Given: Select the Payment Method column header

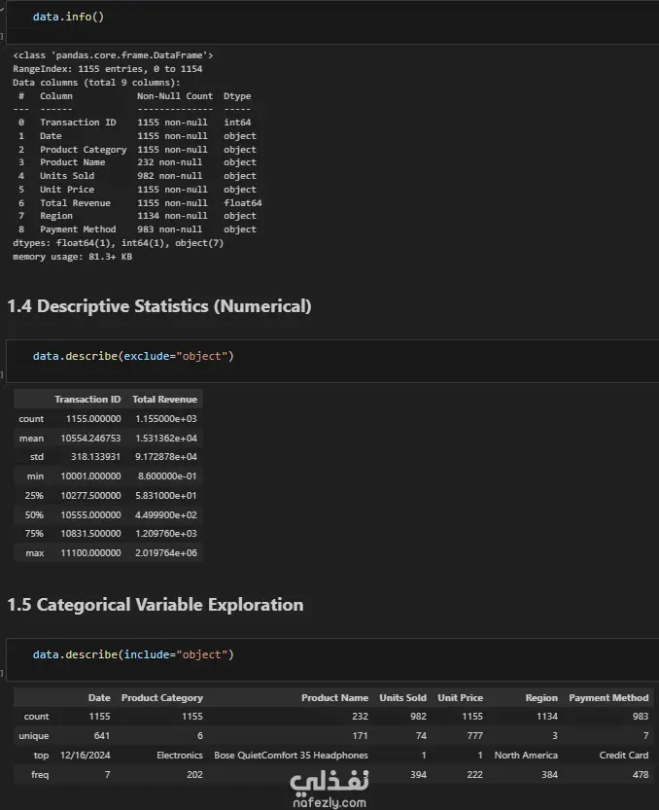Looking at the screenshot, I should (608, 698).
